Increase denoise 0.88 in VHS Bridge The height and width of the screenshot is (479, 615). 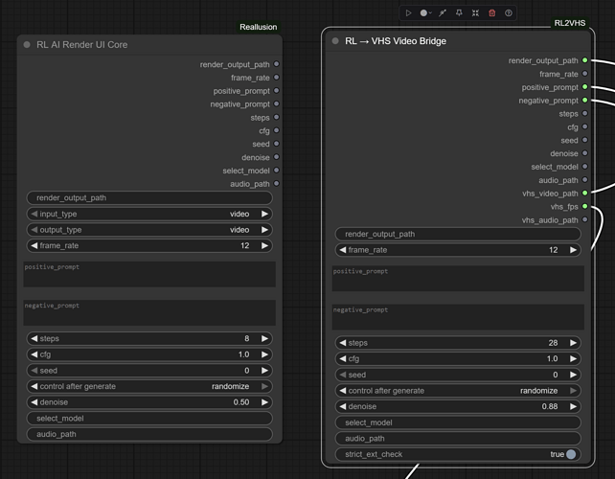click(573, 406)
